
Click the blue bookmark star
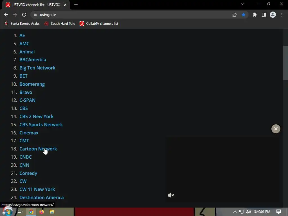coord(244,15)
